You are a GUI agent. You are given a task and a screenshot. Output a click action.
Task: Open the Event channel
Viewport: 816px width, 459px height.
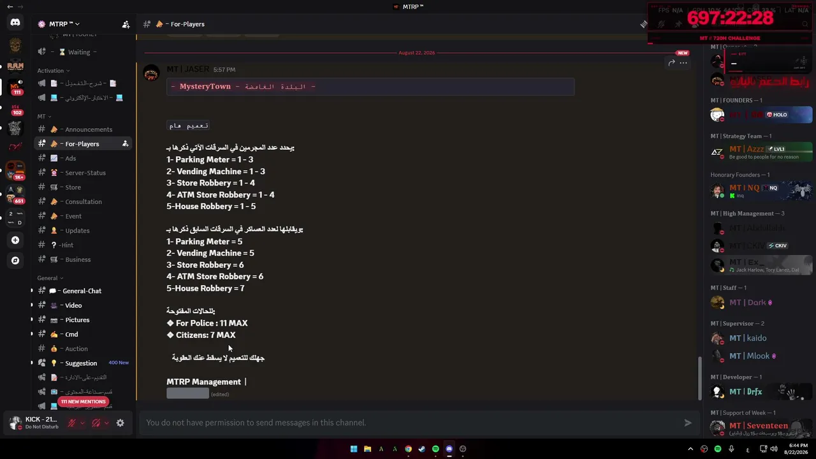coord(84,216)
